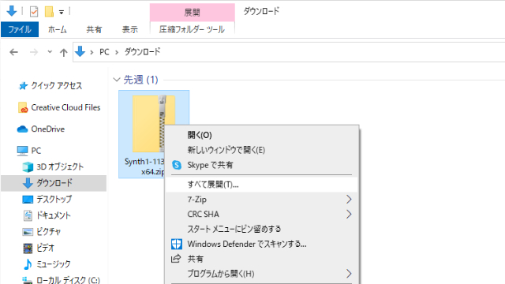
Task: Open the ファイル tab
Action: pos(20,30)
